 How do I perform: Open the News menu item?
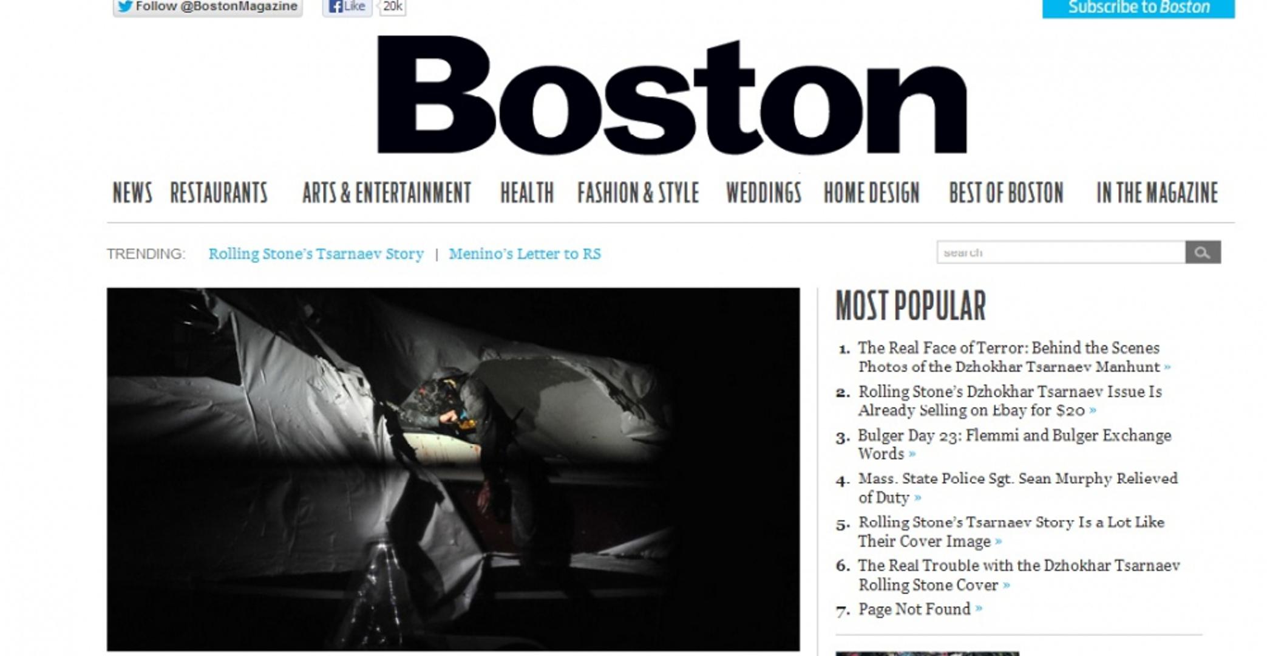(x=132, y=193)
